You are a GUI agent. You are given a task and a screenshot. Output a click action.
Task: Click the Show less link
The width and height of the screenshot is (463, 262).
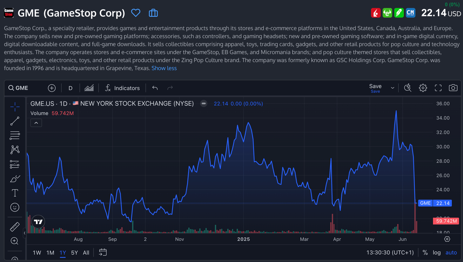[x=164, y=68]
